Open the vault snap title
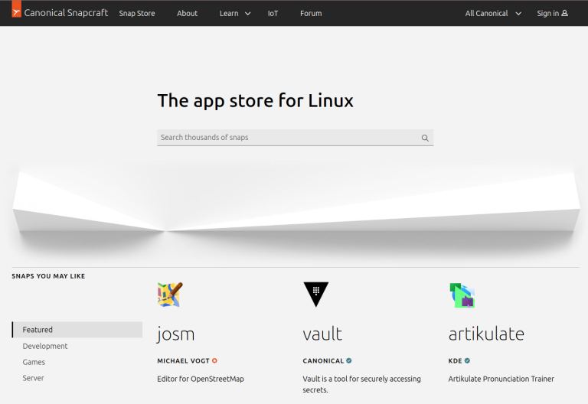The image size is (588, 404). click(x=322, y=334)
